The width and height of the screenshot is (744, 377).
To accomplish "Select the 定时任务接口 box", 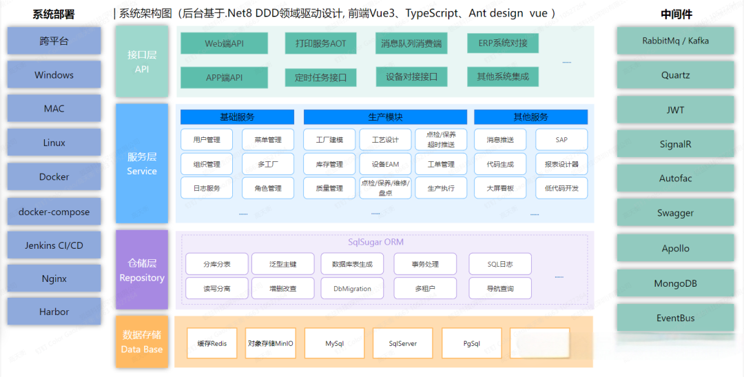I will 321,77.
